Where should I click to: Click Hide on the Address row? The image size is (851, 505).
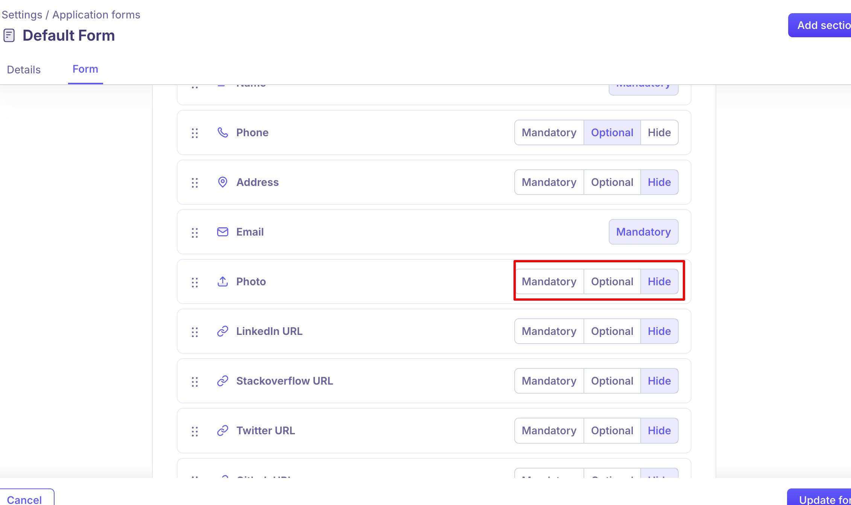(x=659, y=182)
